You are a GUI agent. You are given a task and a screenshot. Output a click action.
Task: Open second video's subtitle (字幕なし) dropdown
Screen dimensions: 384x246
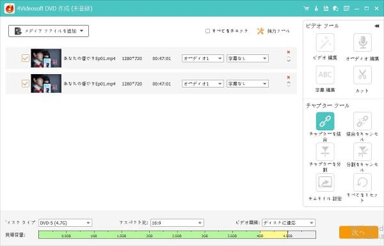tap(247, 84)
